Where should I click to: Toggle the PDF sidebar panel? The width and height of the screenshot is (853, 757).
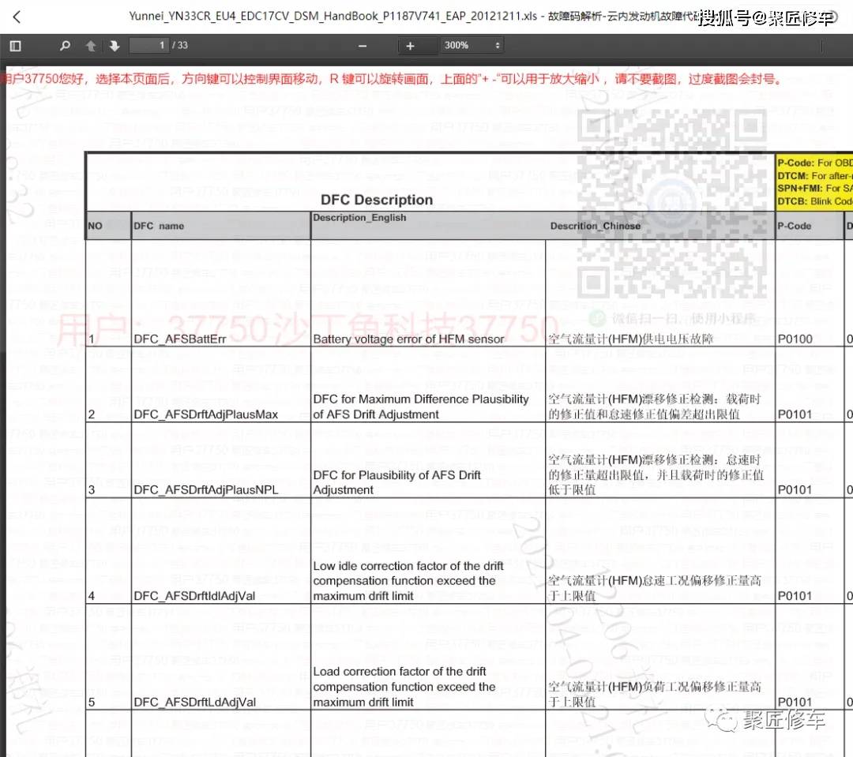15,46
